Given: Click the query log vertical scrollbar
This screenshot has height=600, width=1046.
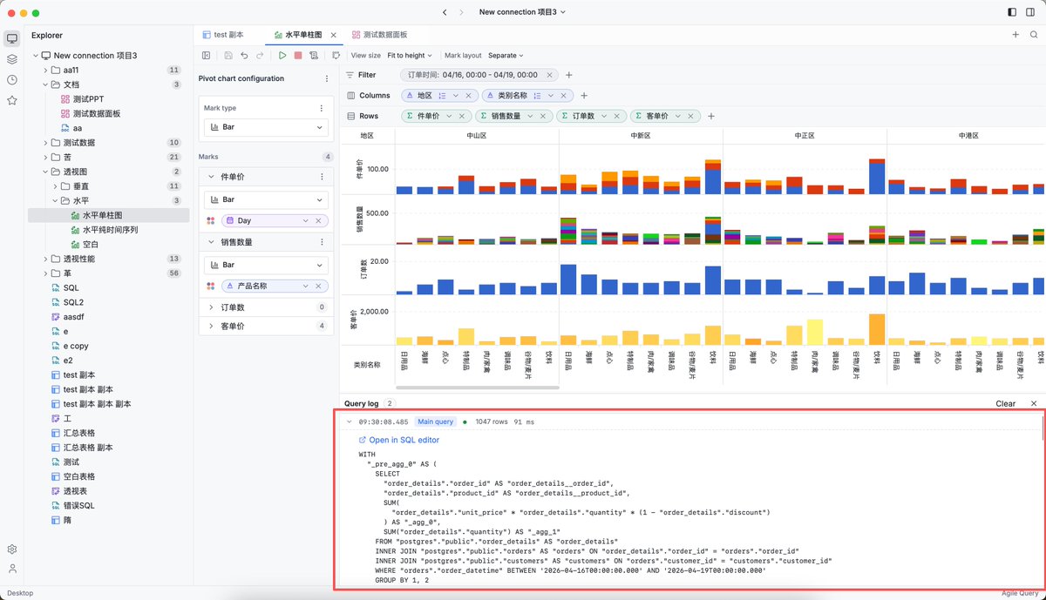Looking at the screenshot, I should click(x=1042, y=428).
